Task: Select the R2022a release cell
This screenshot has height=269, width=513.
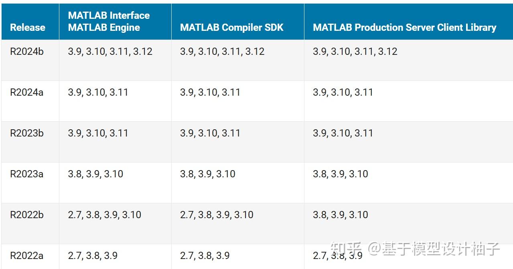Action: 26,256
